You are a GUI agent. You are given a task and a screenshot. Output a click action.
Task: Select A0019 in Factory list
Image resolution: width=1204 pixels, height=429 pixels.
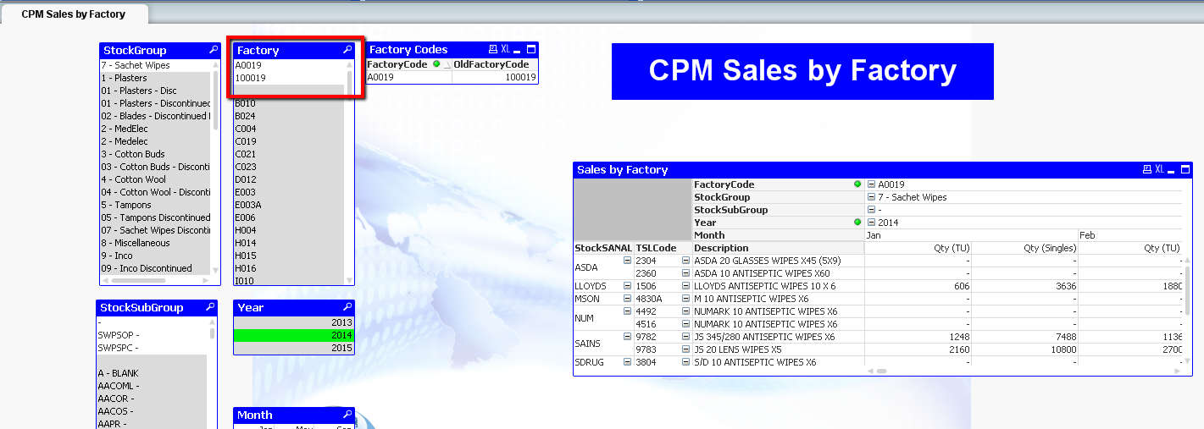[289, 65]
